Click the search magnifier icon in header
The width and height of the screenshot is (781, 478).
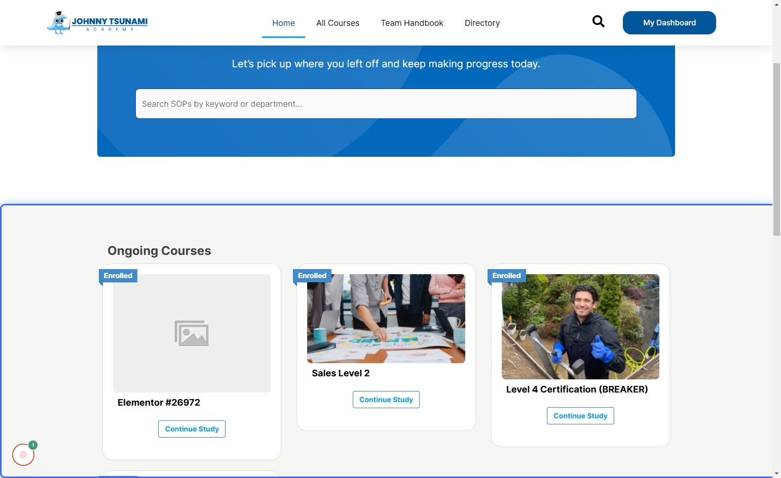pos(598,22)
